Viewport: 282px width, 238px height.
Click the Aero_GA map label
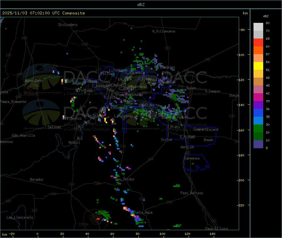coord(187,147)
